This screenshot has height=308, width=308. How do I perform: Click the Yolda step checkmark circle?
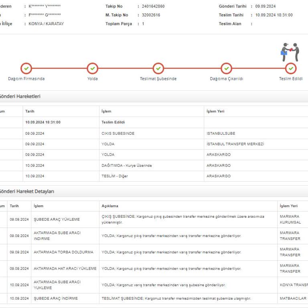coord(93,68)
